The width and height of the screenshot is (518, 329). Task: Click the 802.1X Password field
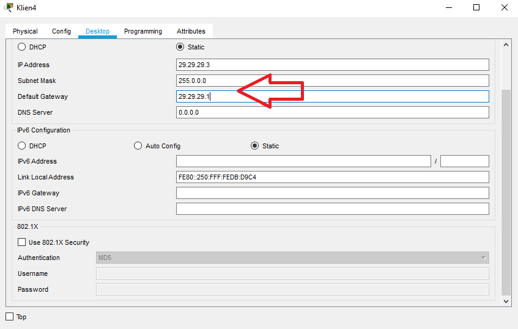(292, 289)
